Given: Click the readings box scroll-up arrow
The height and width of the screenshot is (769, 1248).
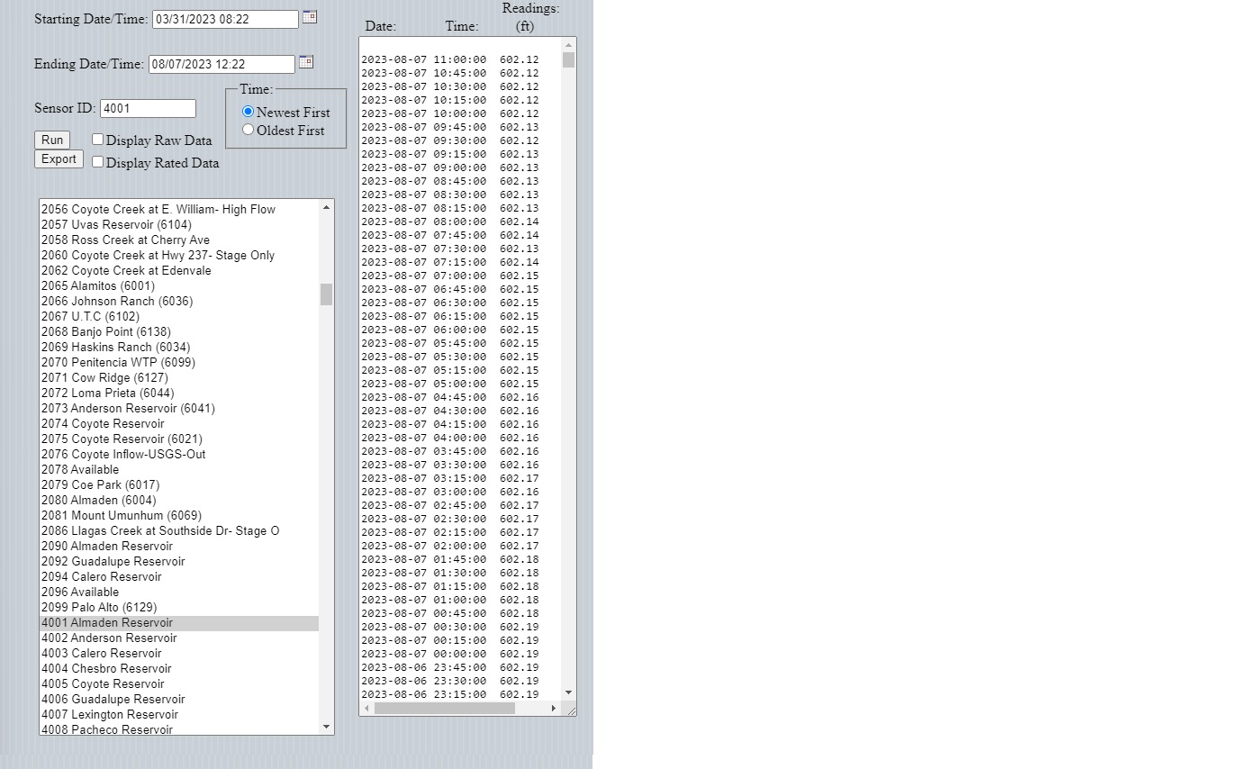Looking at the screenshot, I should pos(568,45).
